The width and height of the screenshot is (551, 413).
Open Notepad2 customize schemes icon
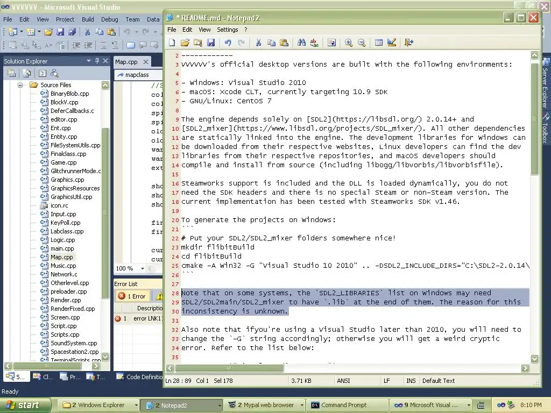(392, 42)
